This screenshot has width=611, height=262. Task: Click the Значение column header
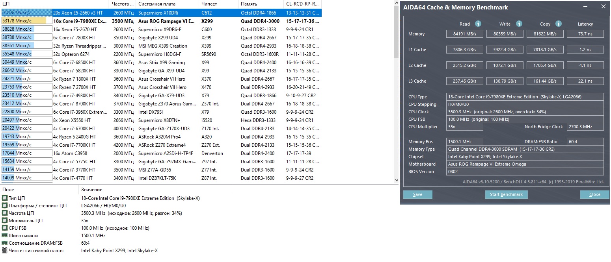(155, 190)
